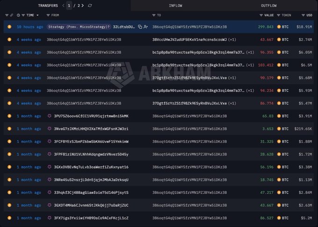Refresh the transfers list
Screen dimensions: 318x227
[90, 6]
